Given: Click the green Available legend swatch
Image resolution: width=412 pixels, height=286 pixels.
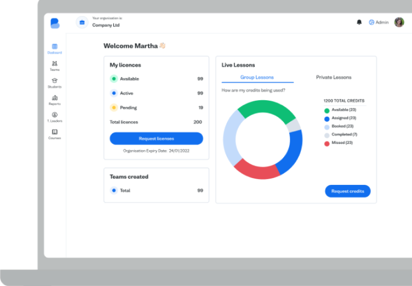Looking at the screenshot, I should [x=327, y=110].
